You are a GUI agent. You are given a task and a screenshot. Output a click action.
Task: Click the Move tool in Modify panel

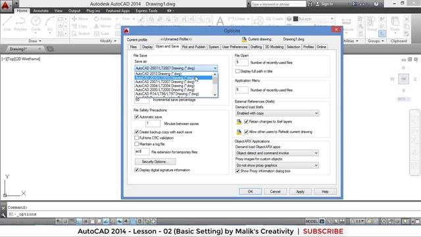click(80, 19)
